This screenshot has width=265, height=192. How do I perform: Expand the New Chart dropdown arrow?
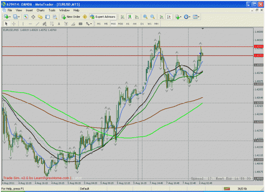(10, 17)
